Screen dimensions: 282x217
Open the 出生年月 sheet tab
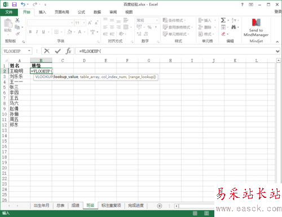42,206
